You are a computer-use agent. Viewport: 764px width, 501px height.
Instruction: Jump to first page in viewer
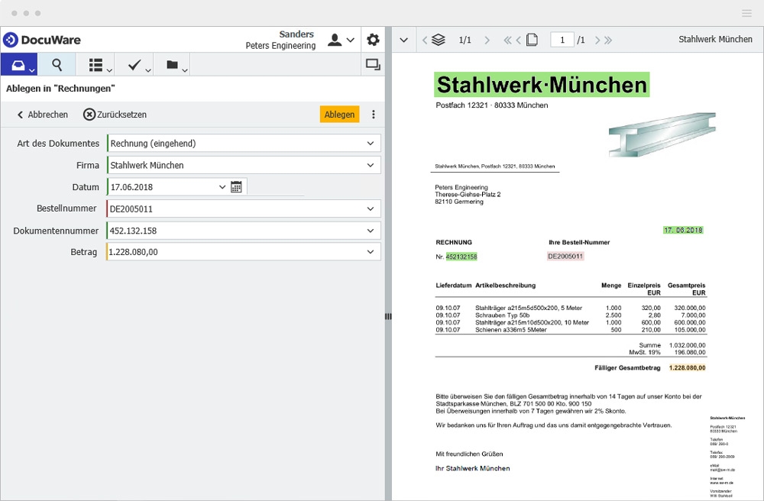pos(507,40)
